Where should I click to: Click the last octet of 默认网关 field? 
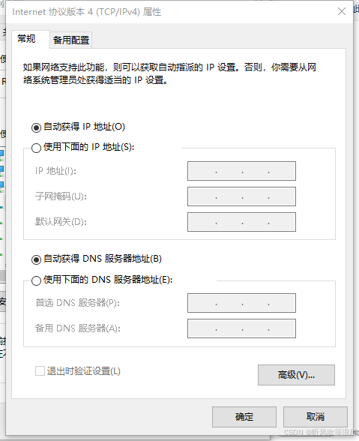click(x=282, y=222)
